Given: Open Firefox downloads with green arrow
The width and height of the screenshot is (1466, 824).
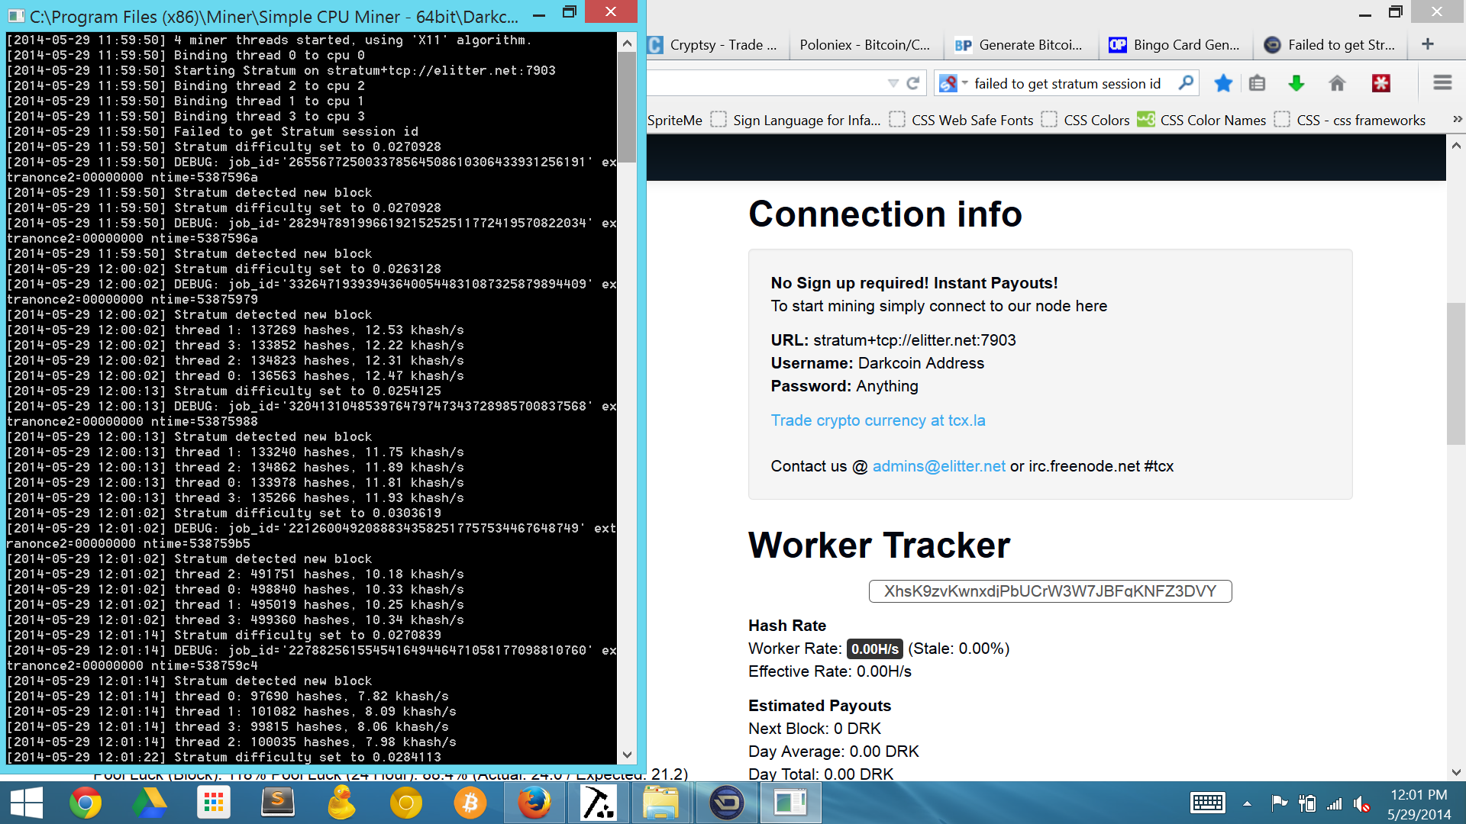Looking at the screenshot, I should 1296,83.
